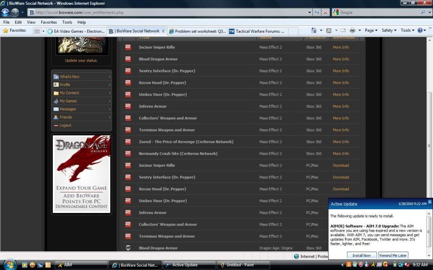Click the Stop loading icon

(x=325, y=13)
